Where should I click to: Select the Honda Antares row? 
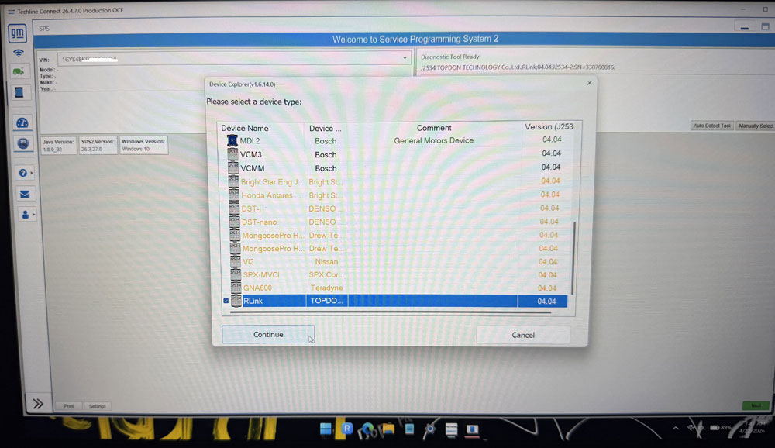tap(398, 195)
